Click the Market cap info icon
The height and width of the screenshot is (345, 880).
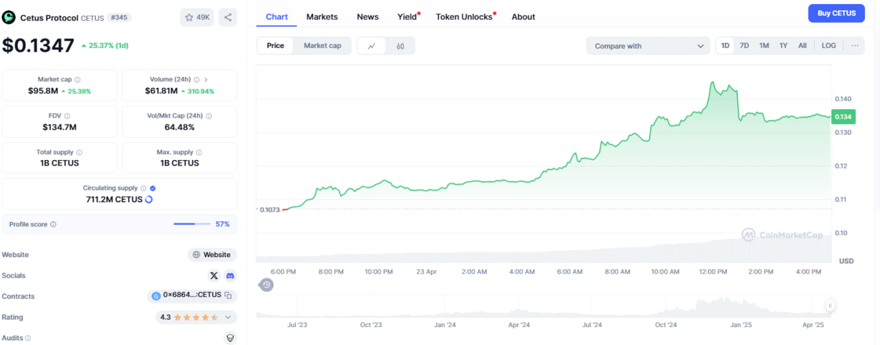click(x=77, y=80)
